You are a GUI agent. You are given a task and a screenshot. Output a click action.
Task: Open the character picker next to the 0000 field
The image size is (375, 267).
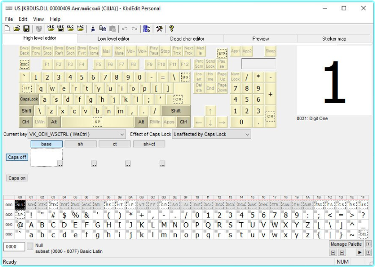[x=30, y=246]
